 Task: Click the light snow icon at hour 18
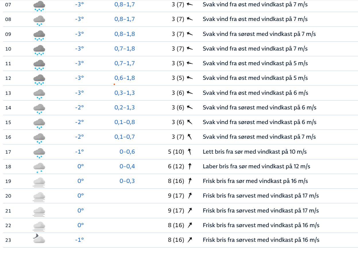coord(39,167)
